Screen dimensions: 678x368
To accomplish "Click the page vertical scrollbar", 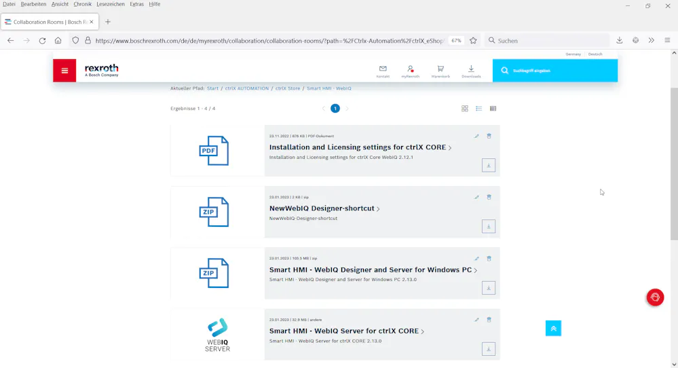I will point(674,164).
